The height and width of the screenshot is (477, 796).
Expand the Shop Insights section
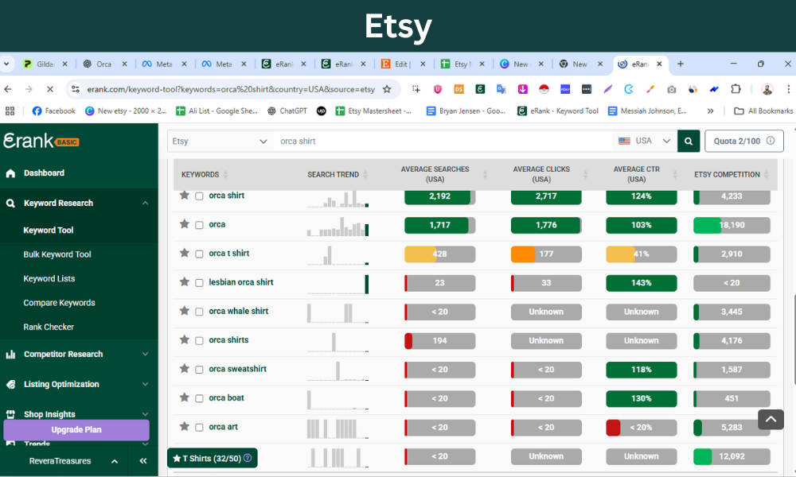coord(145,414)
